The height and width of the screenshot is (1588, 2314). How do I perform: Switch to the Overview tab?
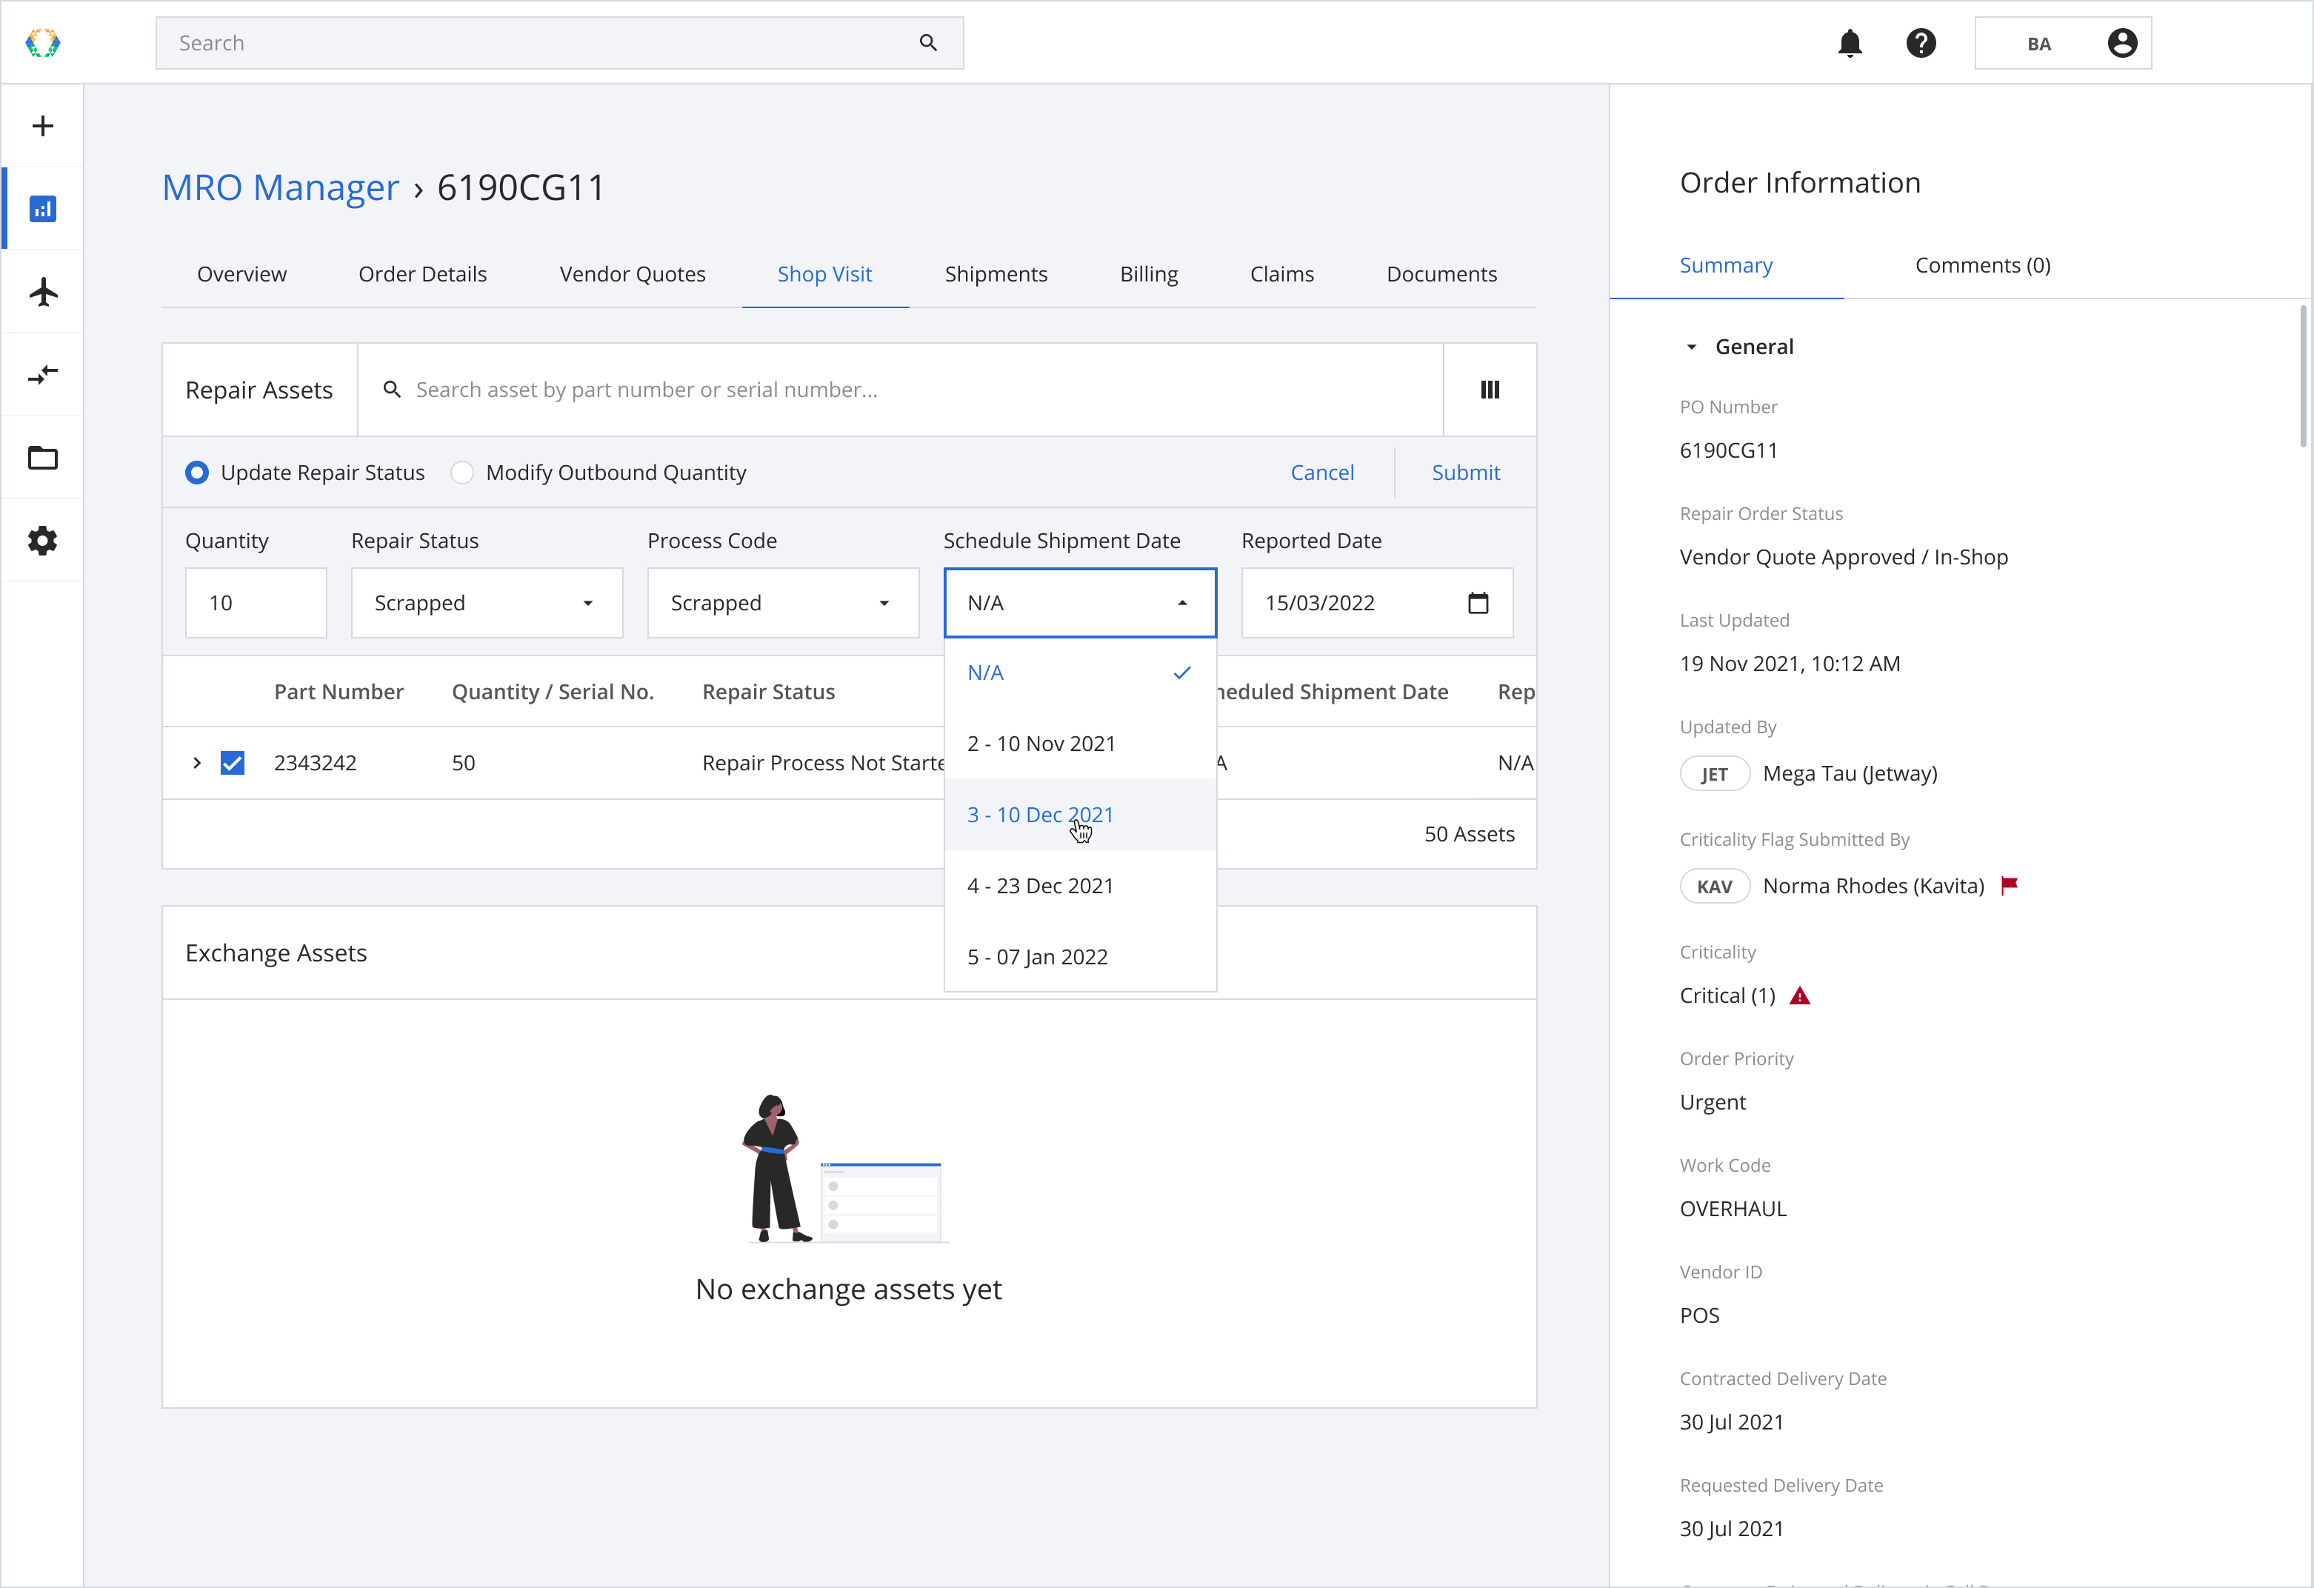pyautogui.click(x=242, y=274)
